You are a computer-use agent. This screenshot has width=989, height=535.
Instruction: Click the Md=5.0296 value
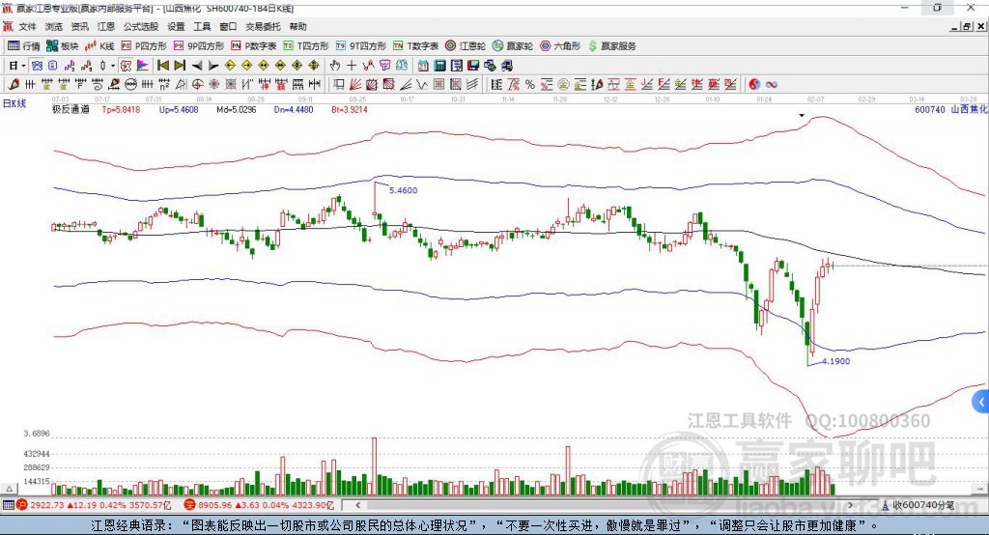237,109
